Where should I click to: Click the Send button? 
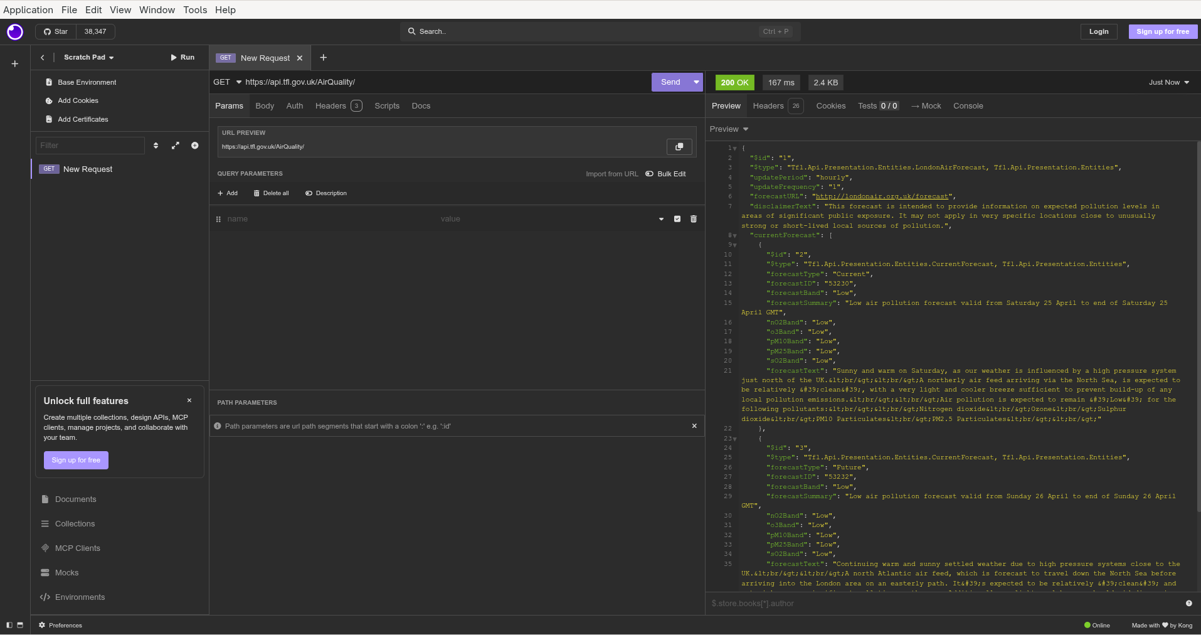click(x=670, y=82)
